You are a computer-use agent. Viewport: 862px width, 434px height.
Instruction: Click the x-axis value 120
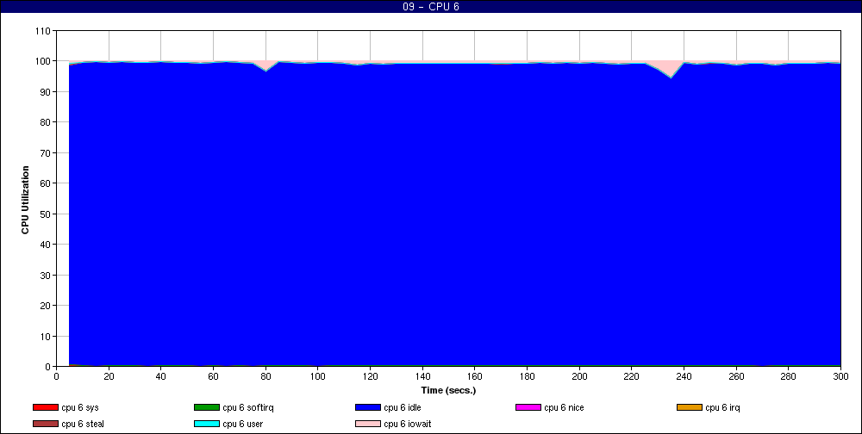point(370,376)
